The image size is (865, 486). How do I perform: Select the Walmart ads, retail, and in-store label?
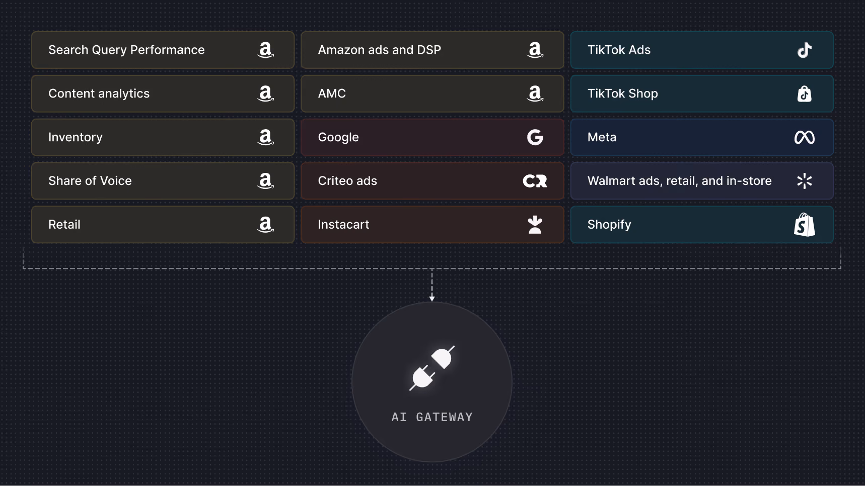coord(680,181)
